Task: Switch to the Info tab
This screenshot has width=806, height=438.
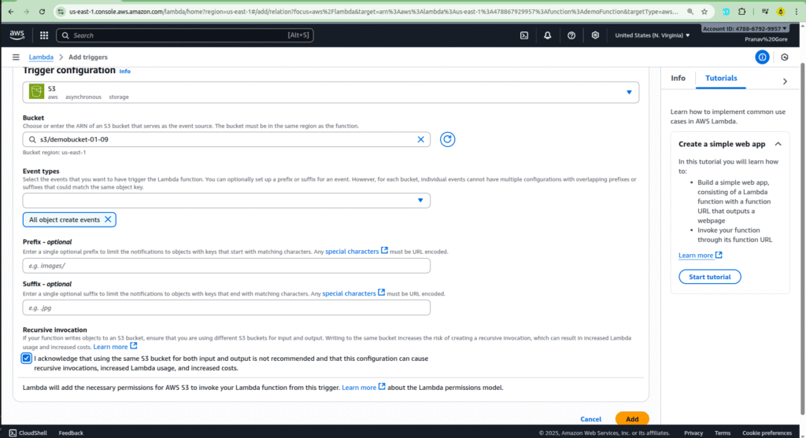Action: [x=678, y=78]
